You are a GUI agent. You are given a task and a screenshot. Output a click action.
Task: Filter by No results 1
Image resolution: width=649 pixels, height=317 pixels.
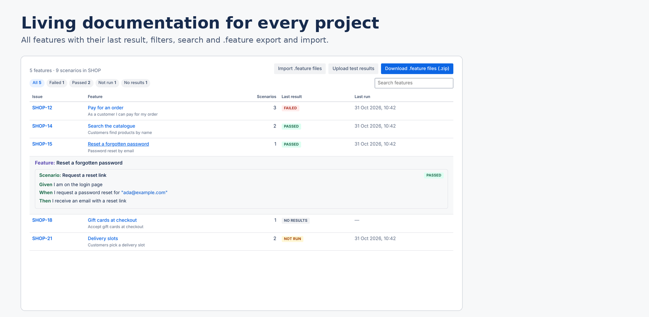pos(136,83)
